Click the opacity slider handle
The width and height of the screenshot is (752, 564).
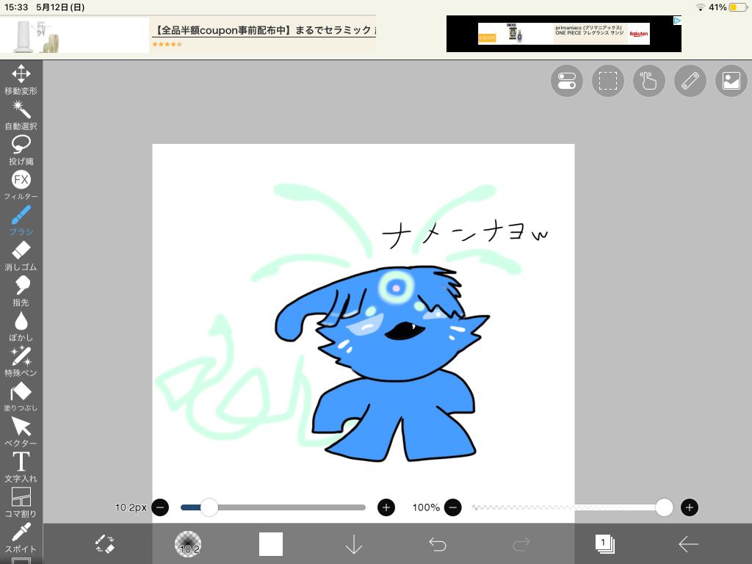coord(664,507)
